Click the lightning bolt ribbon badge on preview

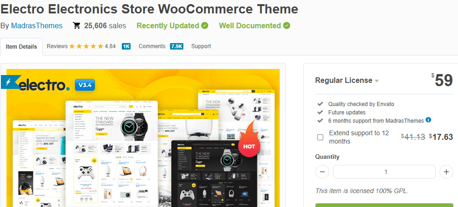(11, 82)
